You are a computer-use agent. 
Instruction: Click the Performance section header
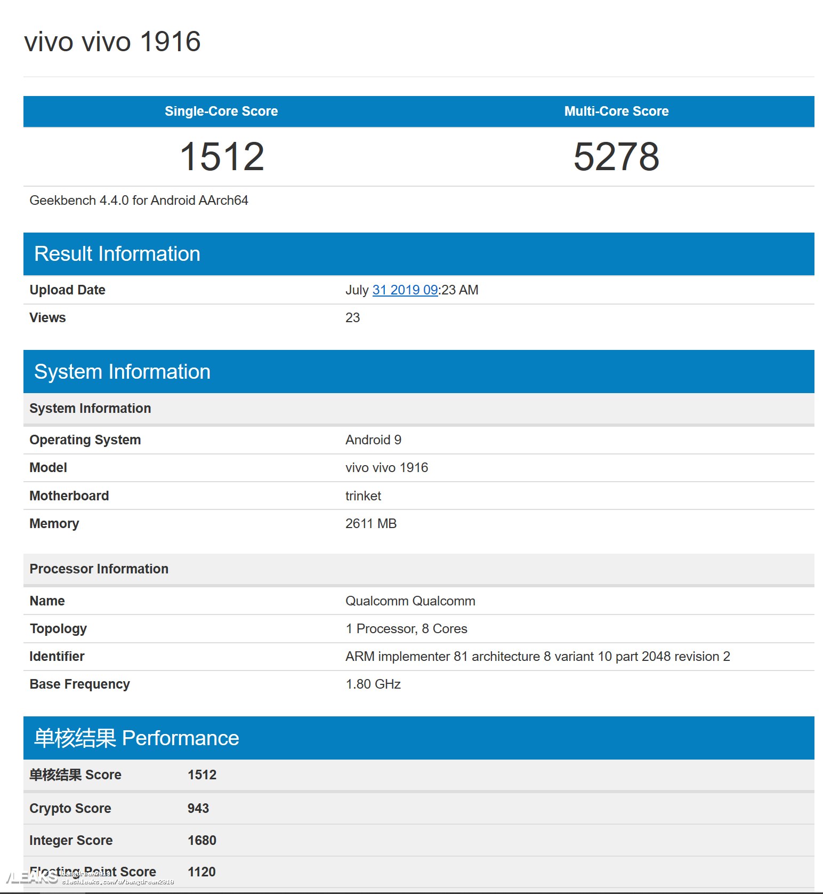136,738
